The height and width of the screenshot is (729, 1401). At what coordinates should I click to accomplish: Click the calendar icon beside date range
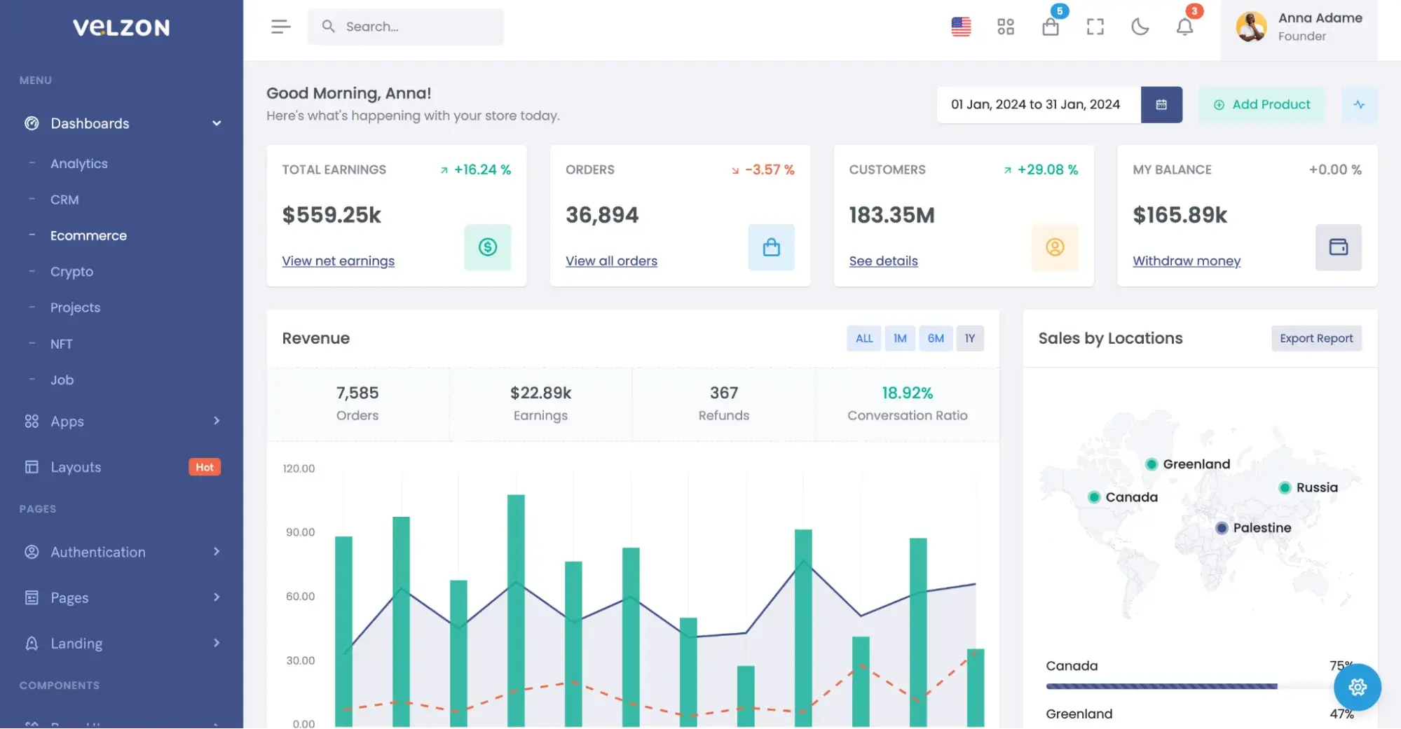1161,104
